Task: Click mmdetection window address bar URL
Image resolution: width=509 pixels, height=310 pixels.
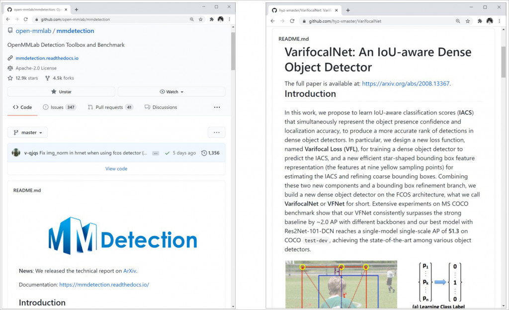Action: click(x=76, y=19)
